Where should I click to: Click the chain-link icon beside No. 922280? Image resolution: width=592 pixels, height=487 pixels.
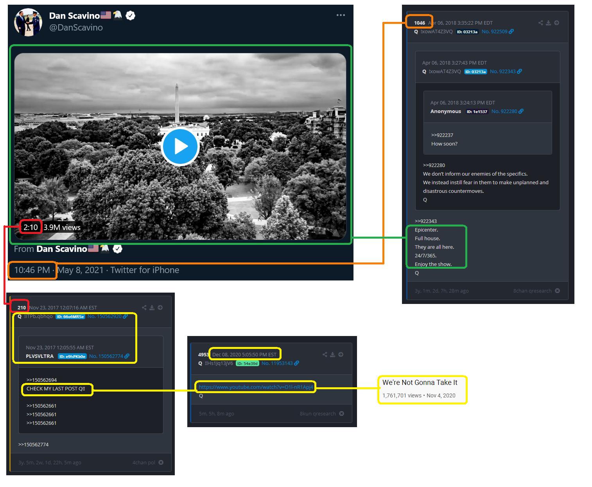521,111
